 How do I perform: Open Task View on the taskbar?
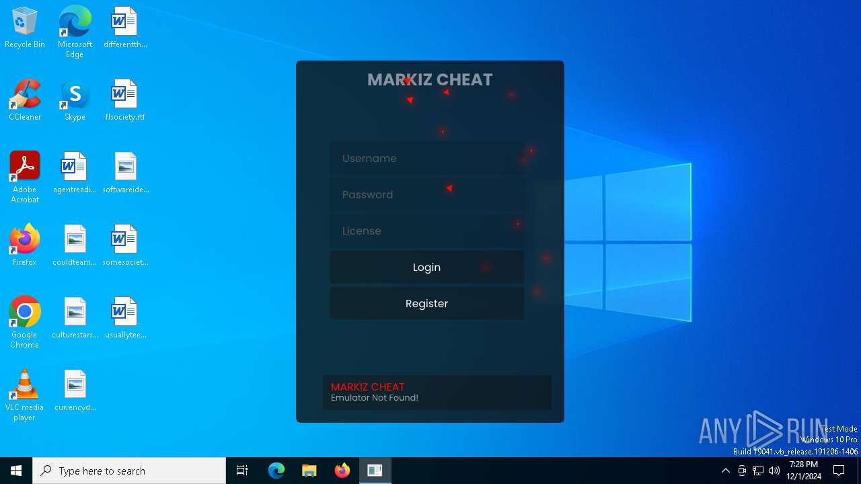(242, 471)
